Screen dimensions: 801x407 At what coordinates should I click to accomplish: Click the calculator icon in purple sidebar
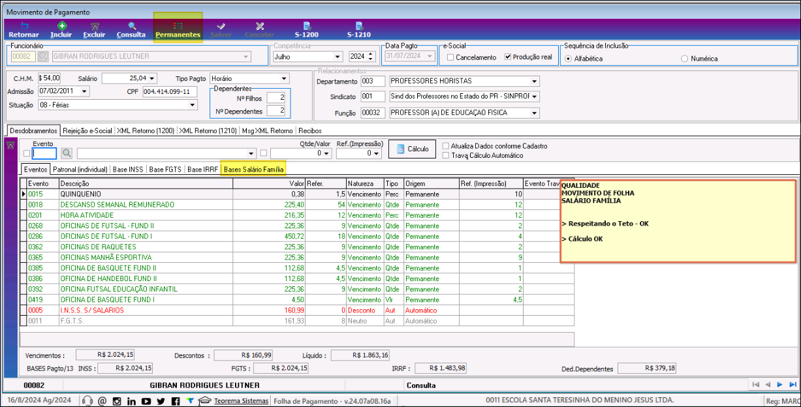click(10, 145)
